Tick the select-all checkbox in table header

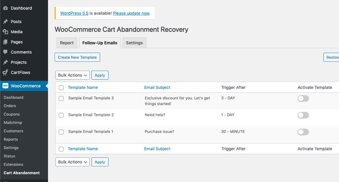tap(61, 88)
